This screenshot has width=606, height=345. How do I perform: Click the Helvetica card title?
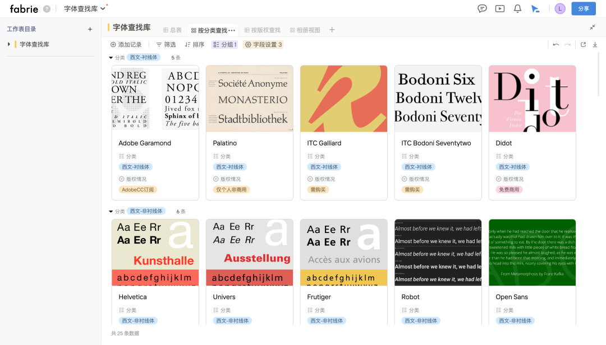pos(132,297)
